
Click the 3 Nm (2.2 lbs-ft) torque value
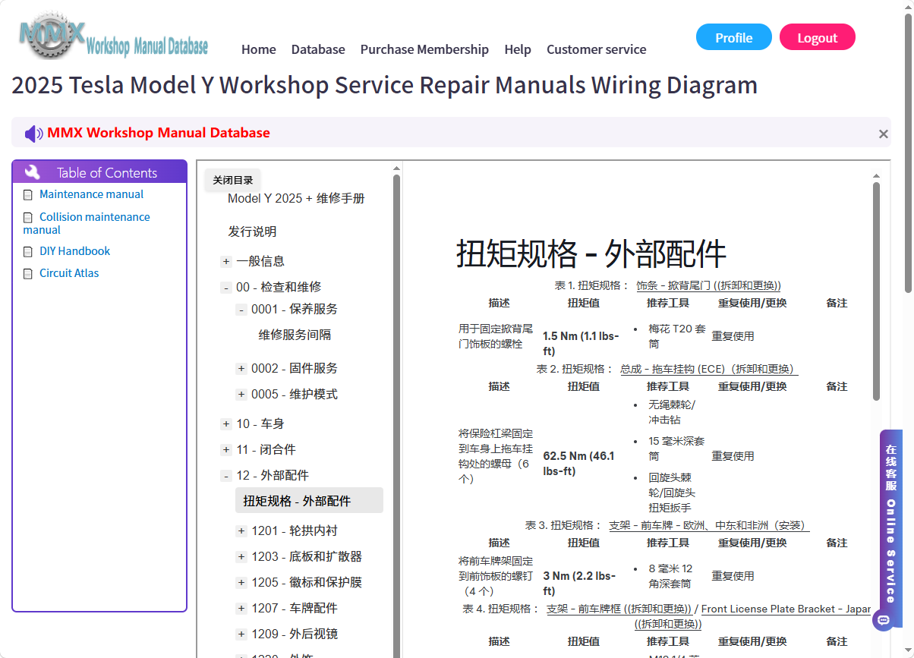point(579,584)
